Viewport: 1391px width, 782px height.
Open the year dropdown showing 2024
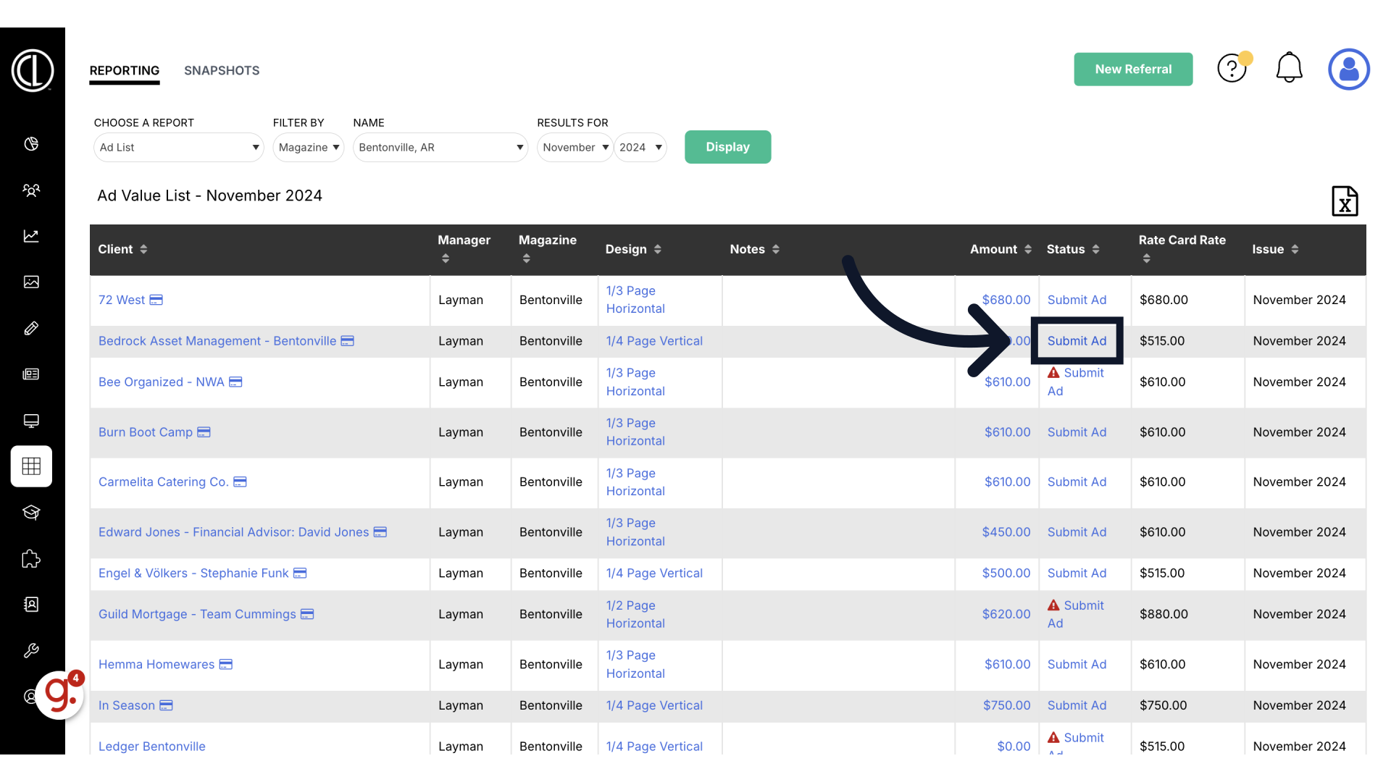pyautogui.click(x=640, y=147)
